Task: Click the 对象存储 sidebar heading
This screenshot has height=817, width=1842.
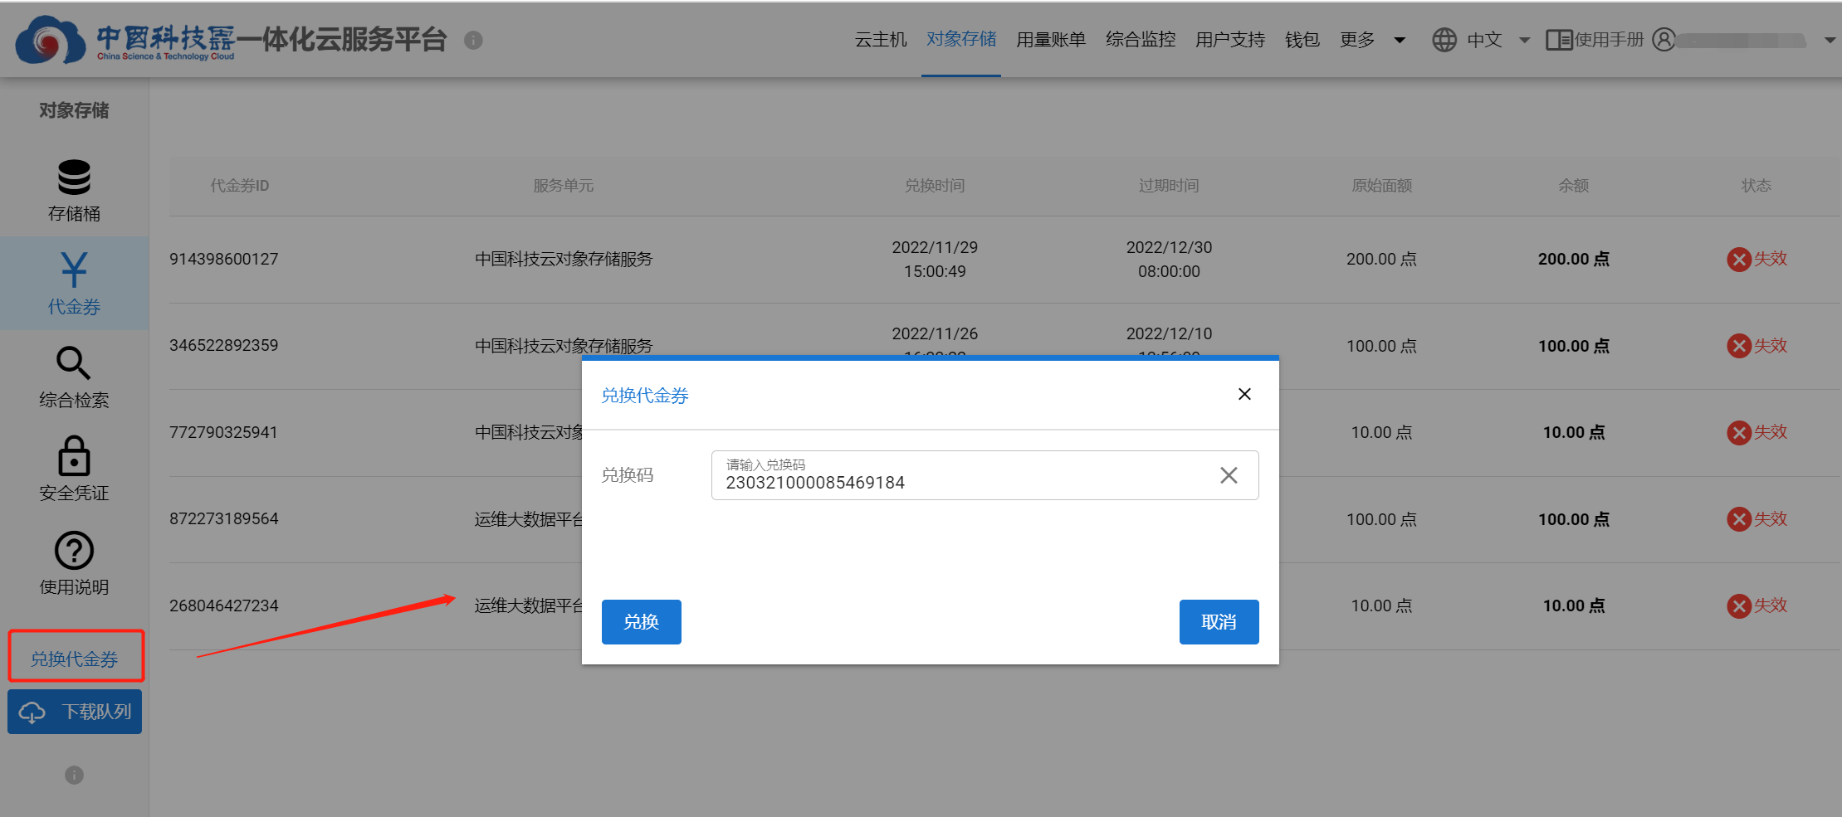Action: pyautogui.click(x=74, y=110)
